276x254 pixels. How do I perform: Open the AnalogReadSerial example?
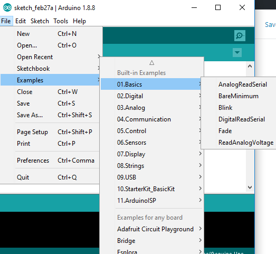point(239,84)
